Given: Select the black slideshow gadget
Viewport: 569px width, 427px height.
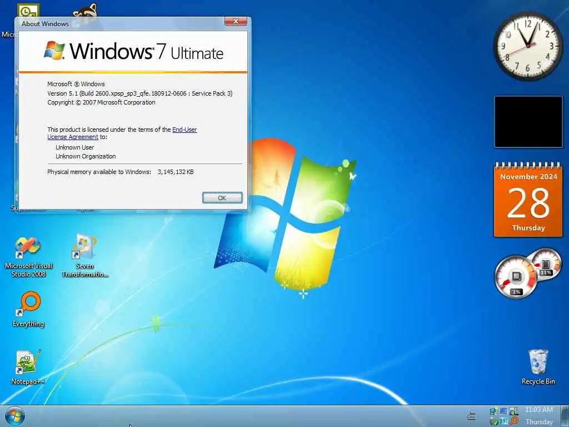Looking at the screenshot, I should tap(528, 122).
